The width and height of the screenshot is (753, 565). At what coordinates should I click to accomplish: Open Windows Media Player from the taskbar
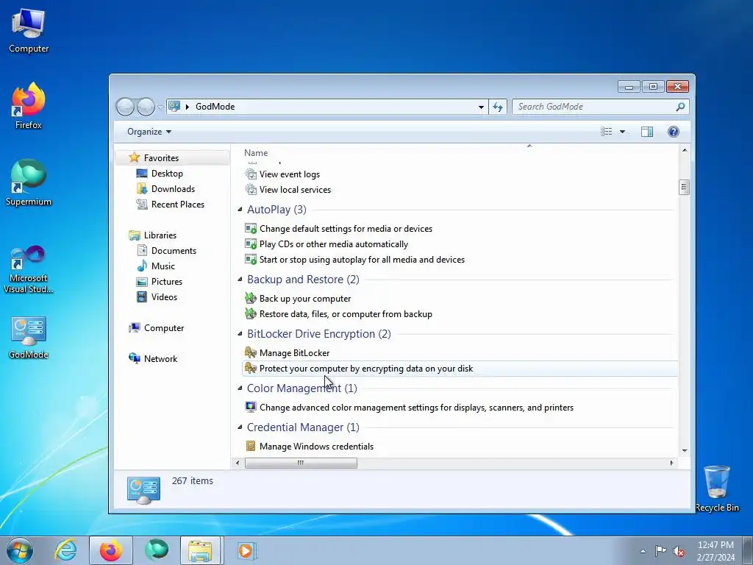coord(247,550)
